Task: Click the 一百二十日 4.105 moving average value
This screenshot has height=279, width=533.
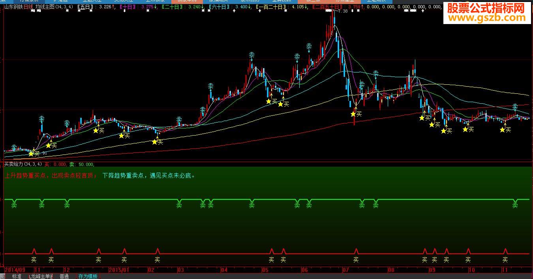Action: [282, 7]
